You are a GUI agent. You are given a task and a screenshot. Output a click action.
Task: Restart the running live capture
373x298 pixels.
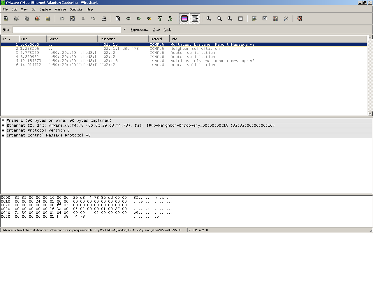(x=48, y=19)
